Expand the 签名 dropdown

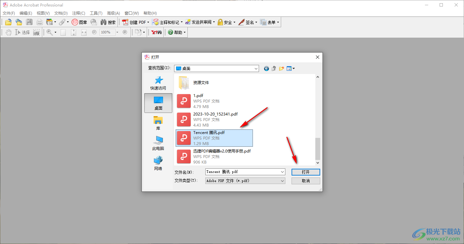[256, 22]
